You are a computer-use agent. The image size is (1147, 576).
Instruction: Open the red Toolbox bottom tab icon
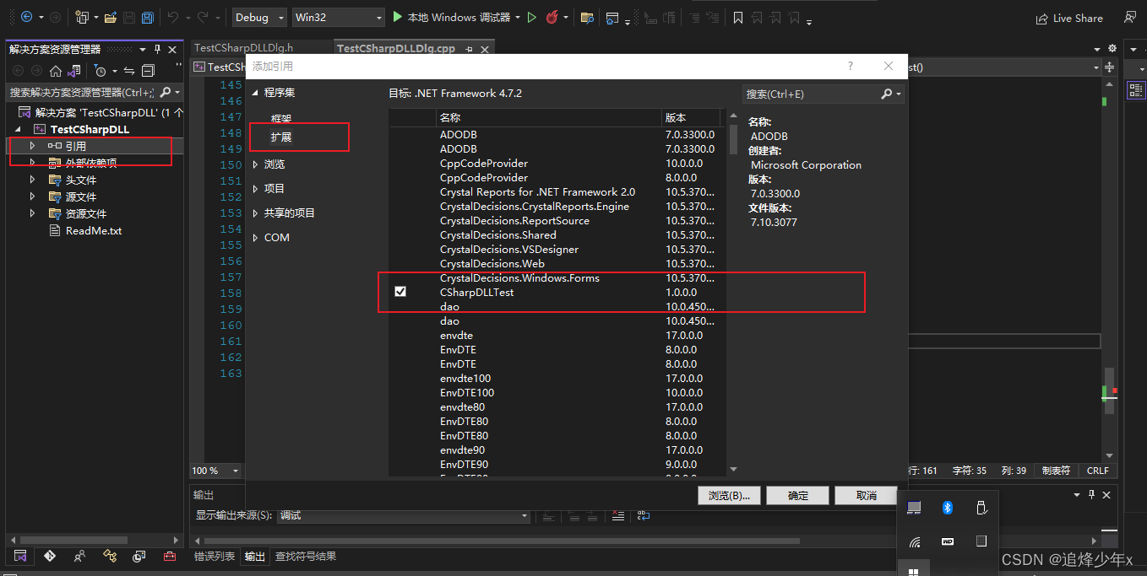170,557
